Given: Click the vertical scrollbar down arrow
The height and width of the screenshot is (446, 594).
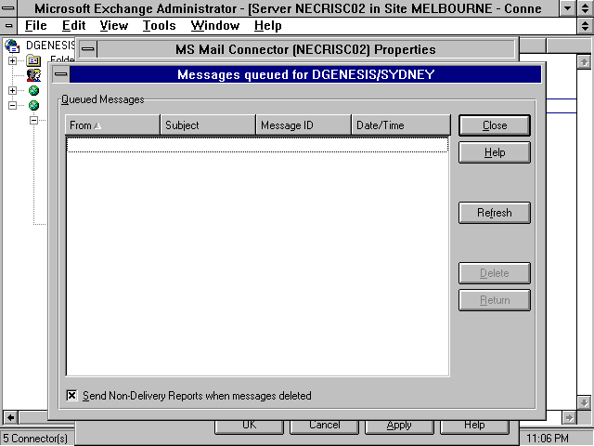Looking at the screenshot, I should (x=584, y=402).
